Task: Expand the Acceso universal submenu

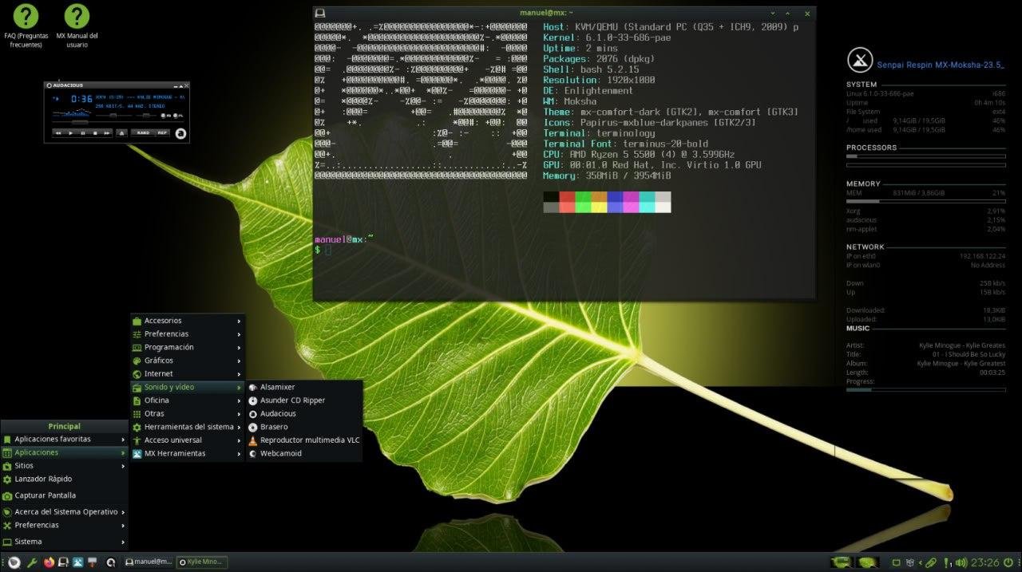Action: [188, 440]
